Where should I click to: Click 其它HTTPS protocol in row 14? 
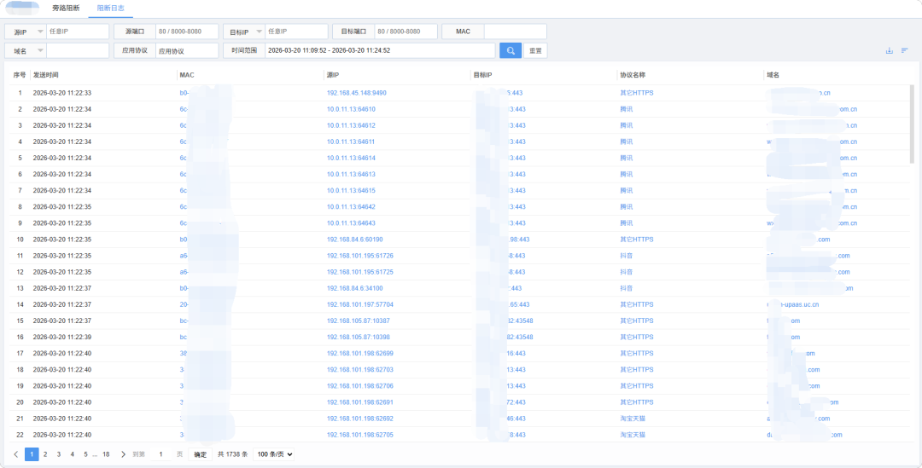click(x=636, y=305)
